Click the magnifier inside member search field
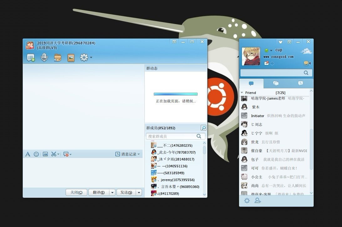The height and width of the screenshot is (227, 342). pos(199,136)
